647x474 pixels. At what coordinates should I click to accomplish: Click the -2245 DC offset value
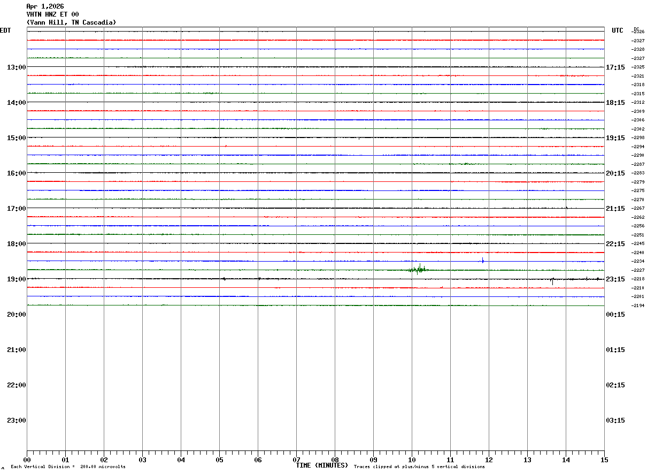[638, 244]
